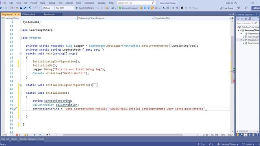260x146 pixels.
Task: Start LearningCSharp with the green play button
Action: [x=77, y=8]
